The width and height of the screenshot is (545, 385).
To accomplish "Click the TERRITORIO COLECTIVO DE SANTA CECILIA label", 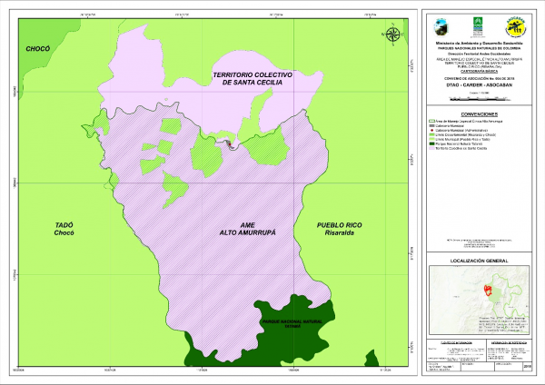I will pyautogui.click(x=253, y=78).
